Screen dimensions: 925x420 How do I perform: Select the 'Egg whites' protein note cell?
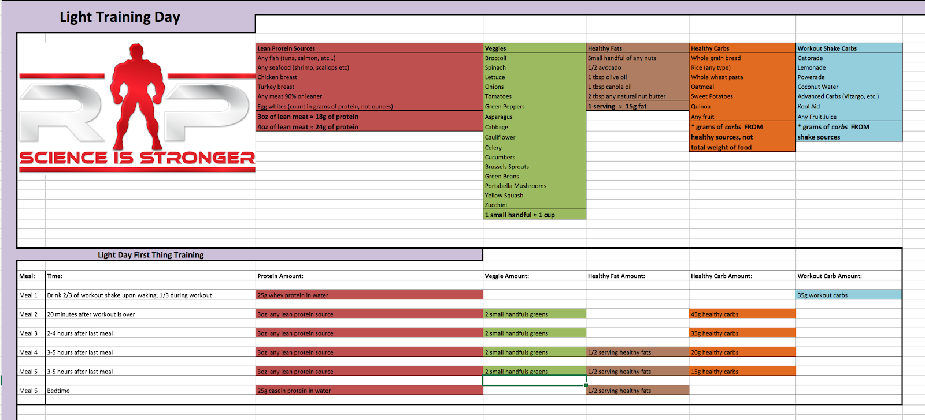pyautogui.click(x=369, y=106)
